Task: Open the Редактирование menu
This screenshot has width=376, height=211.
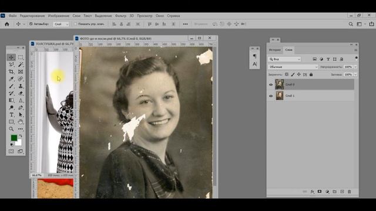Action: pos(32,16)
